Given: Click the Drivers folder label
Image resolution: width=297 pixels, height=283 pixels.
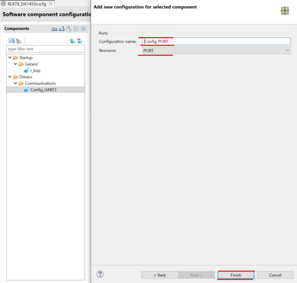Looking at the screenshot, I should pos(26,77).
